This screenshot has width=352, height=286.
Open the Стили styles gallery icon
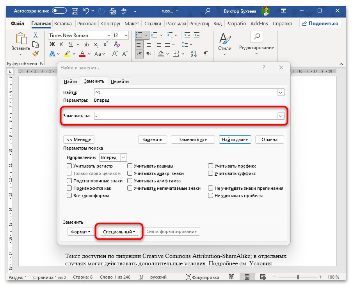pyautogui.click(x=224, y=43)
